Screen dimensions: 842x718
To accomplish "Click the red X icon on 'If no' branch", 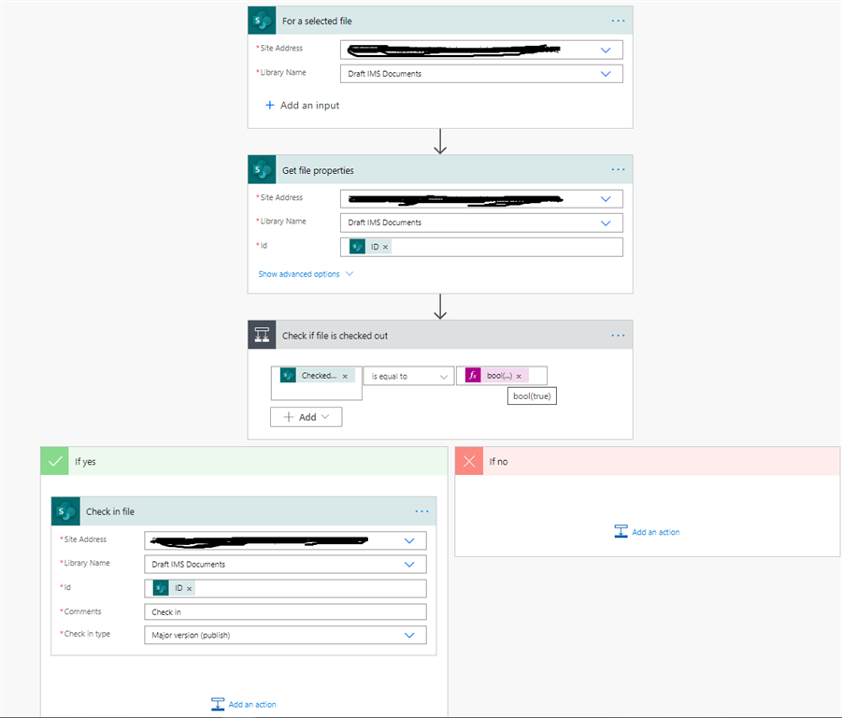I will [468, 460].
